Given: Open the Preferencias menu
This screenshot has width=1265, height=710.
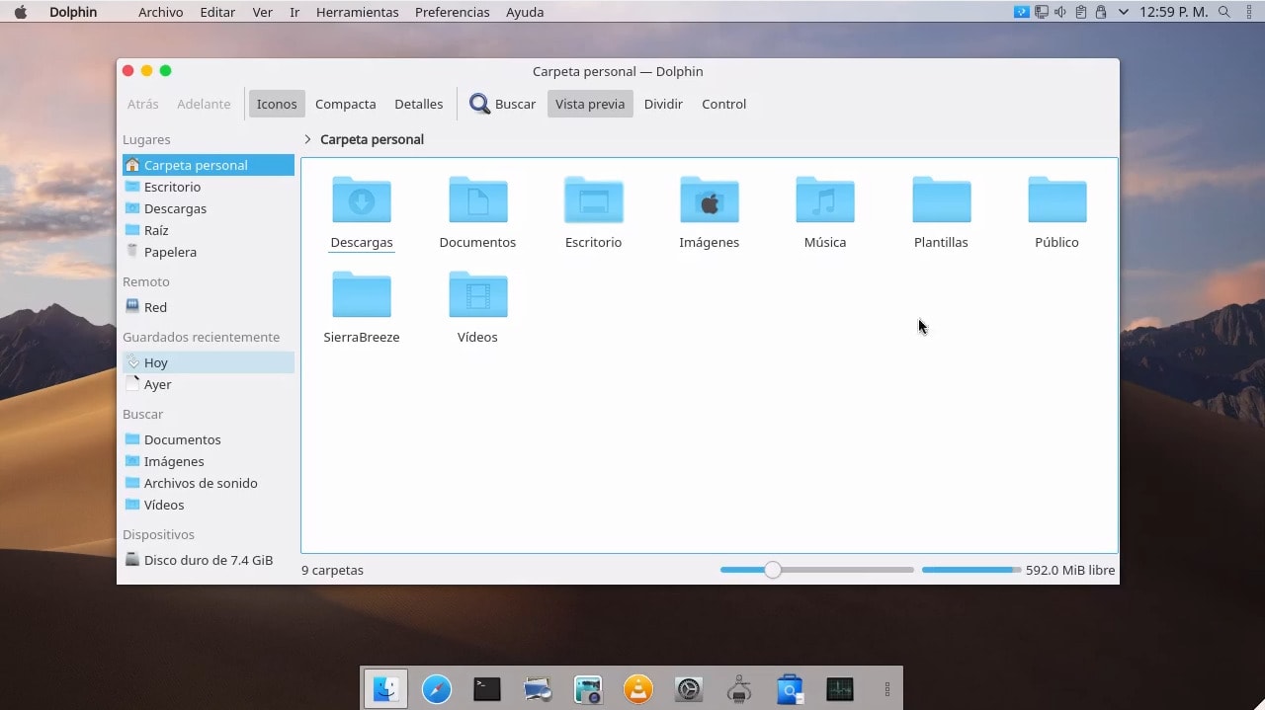Looking at the screenshot, I should [452, 12].
